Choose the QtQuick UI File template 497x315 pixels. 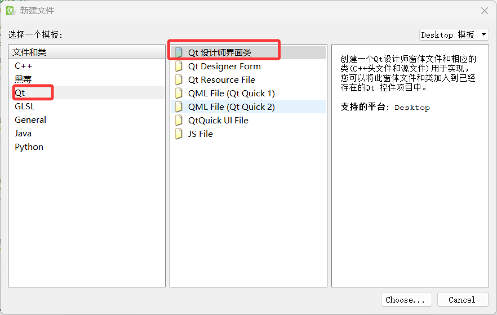point(248,121)
